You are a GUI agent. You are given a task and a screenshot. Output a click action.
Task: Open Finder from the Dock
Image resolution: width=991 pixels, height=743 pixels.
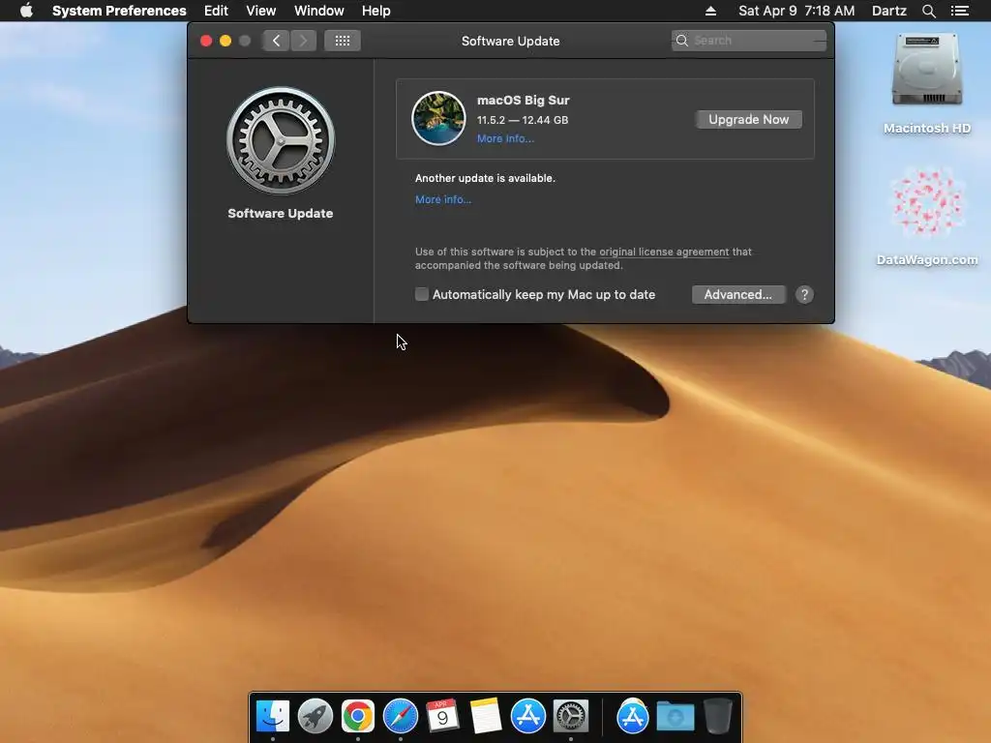point(272,717)
